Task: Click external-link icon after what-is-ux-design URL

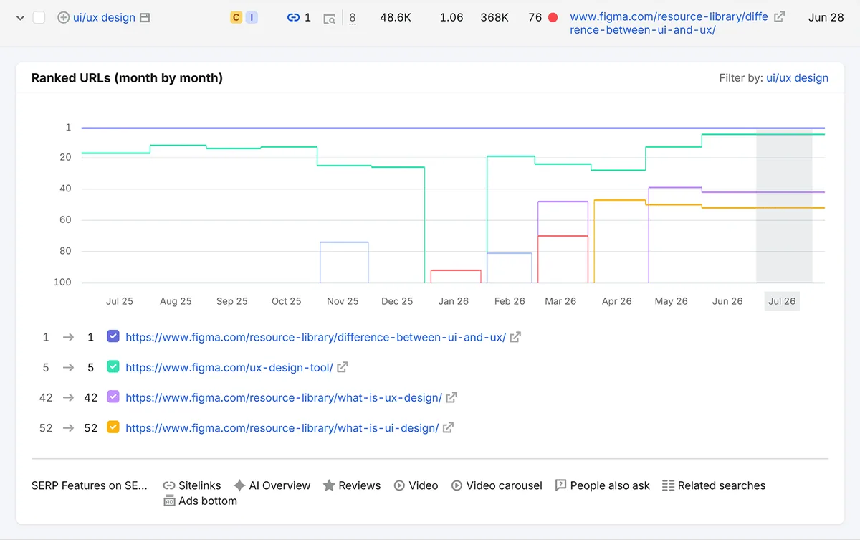Action: 451,397
